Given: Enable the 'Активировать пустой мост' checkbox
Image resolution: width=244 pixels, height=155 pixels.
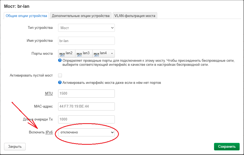Looking at the screenshot, I should (x=60, y=75).
